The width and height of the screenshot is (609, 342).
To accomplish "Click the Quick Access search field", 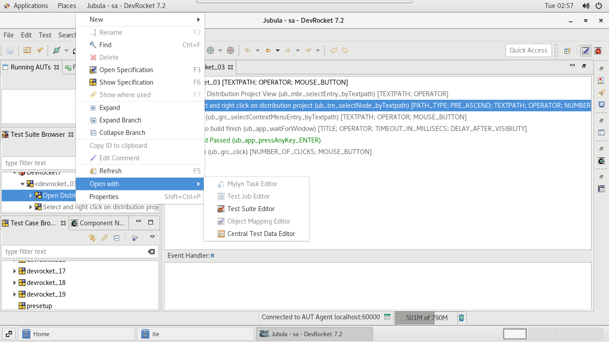I will pyautogui.click(x=528, y=50).
